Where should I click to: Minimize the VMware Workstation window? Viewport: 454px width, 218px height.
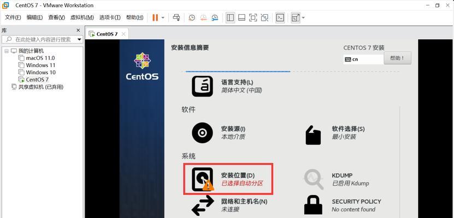428,5
